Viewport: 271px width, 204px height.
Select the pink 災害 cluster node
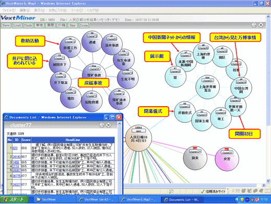click(227, 157)
